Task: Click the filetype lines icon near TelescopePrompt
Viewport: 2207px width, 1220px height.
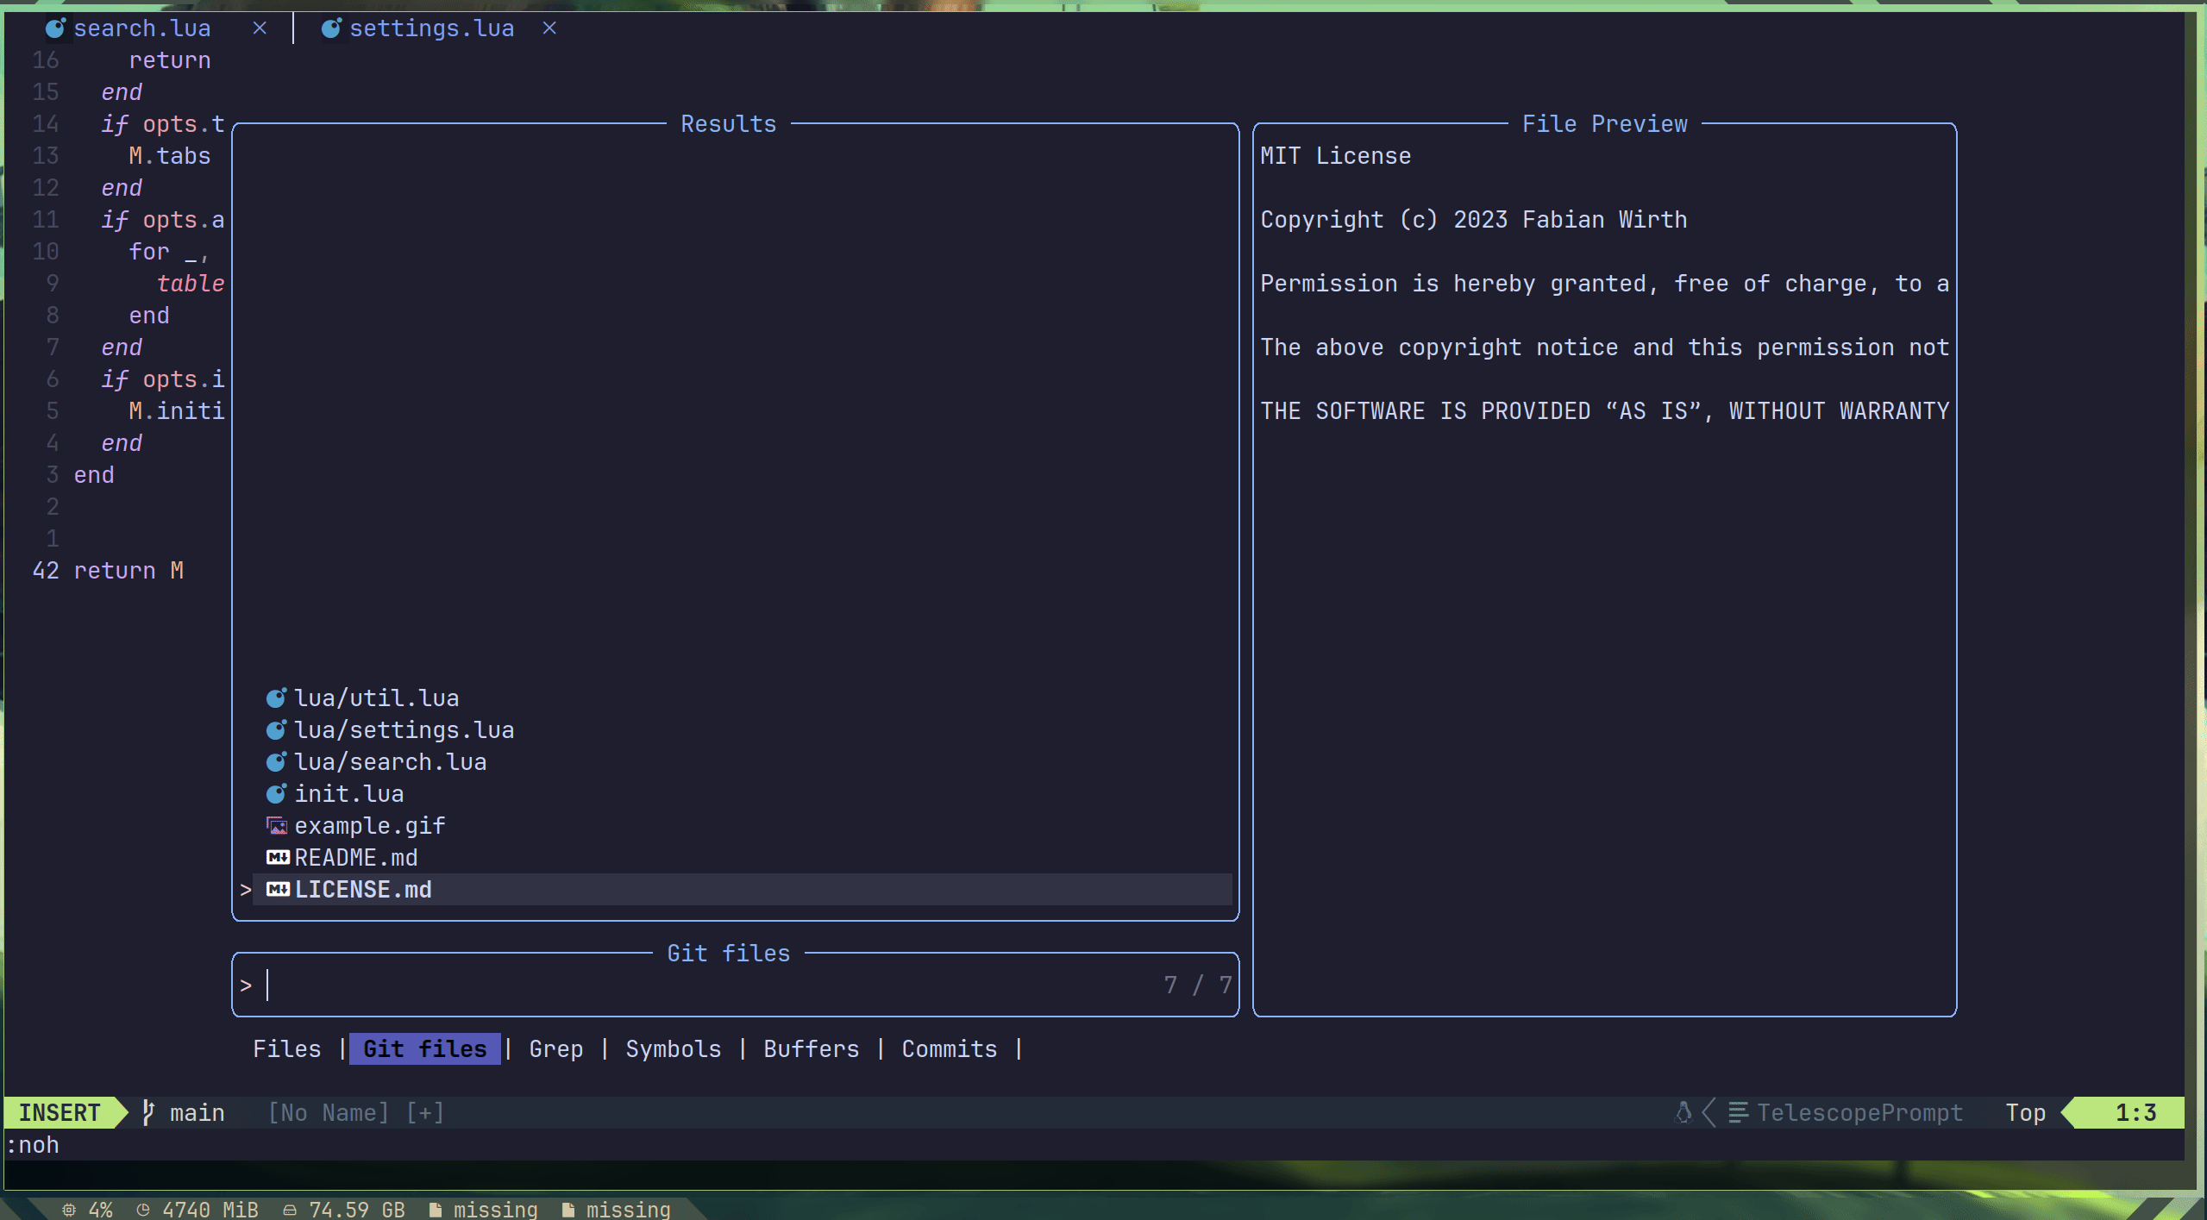Action: (x=1738, y=1112)
